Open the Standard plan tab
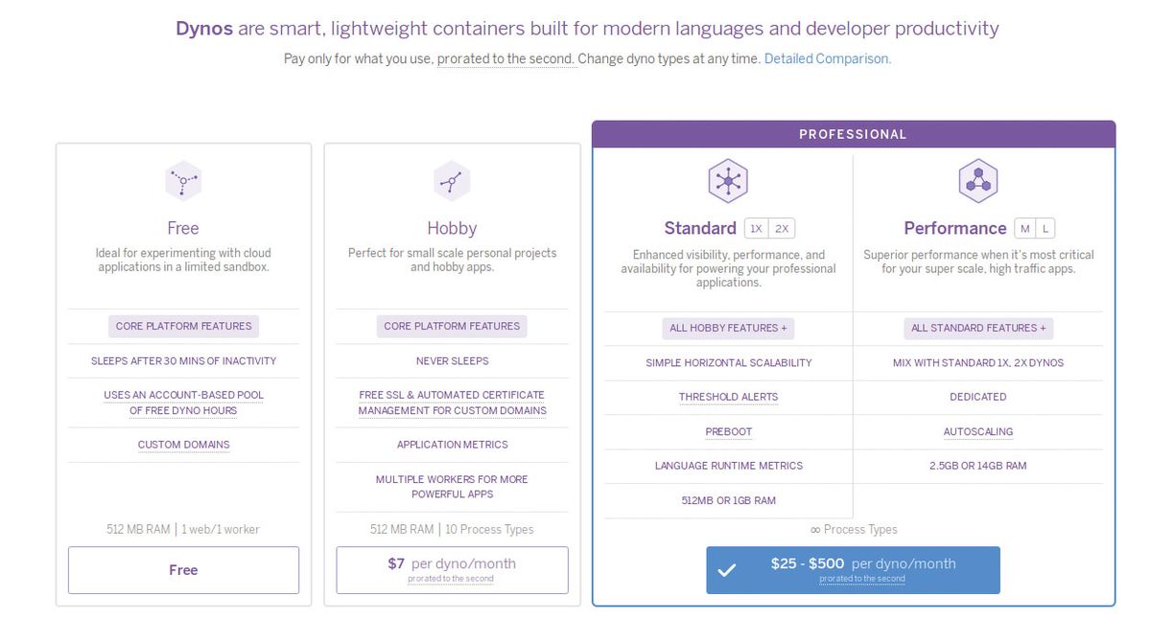The image size is (1151, 618). tap(700, 228)
